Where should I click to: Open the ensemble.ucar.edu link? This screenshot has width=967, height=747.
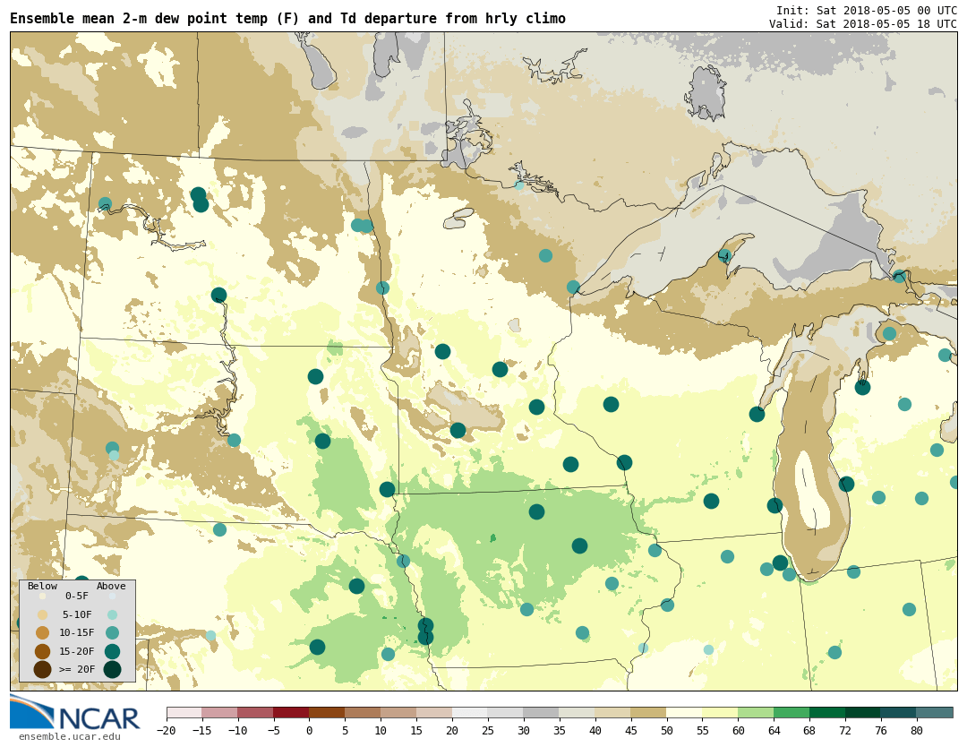[69, 737]
